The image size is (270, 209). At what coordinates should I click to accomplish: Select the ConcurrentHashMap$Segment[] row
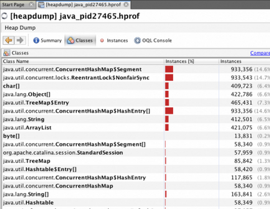136,144
